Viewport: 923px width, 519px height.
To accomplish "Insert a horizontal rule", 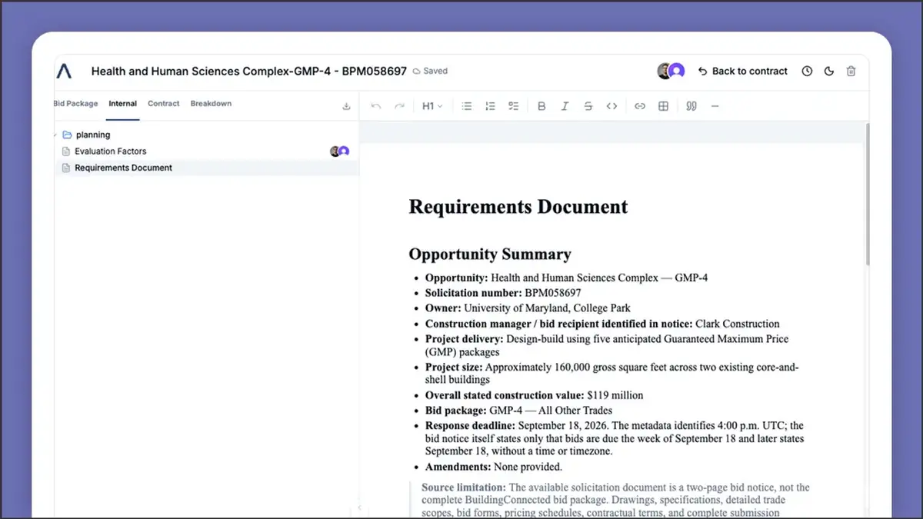I will pos(715,106).
